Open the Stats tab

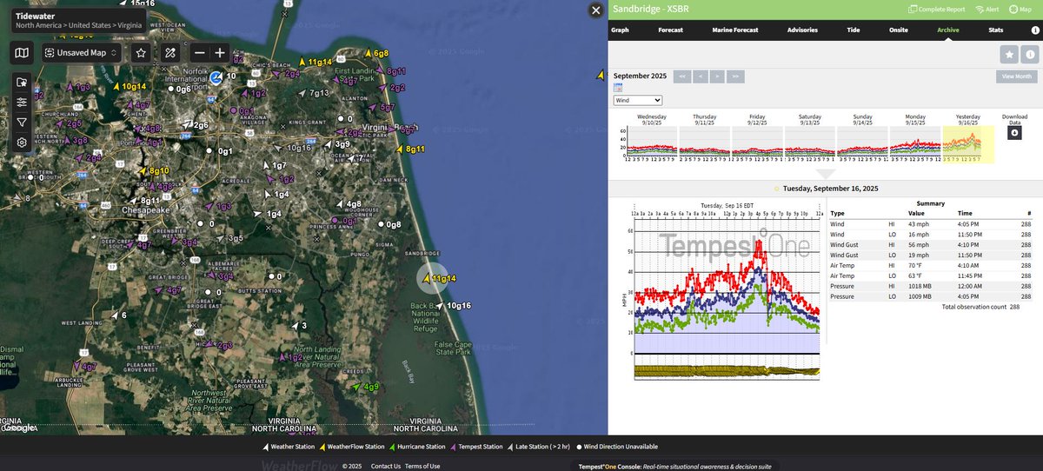point(996,30)
